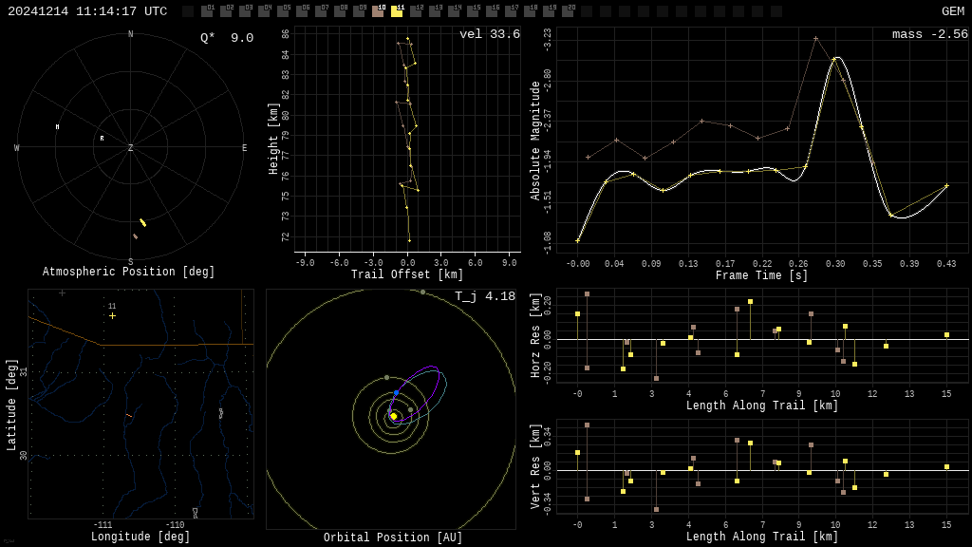Click the yellow residual point at 15 km in Vert Res
972x547 pixels.
pyautogui.click(x=946, y=467)
